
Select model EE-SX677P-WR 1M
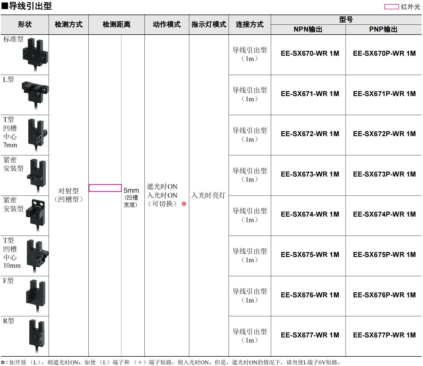coord(385,335)
